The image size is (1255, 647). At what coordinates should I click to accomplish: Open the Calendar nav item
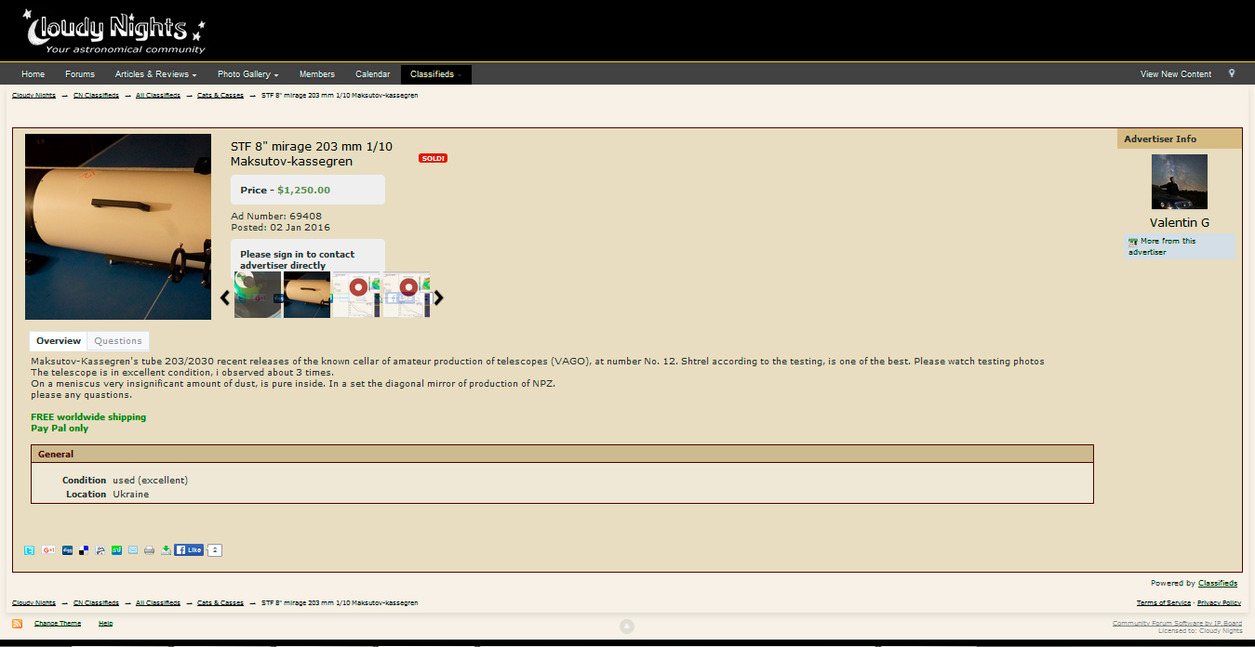(x=373, y=74)
